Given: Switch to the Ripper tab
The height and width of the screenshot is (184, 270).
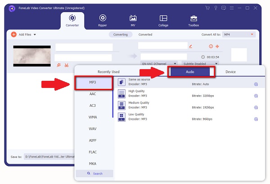Looking at the screenshot, I should tap(103, 21).
